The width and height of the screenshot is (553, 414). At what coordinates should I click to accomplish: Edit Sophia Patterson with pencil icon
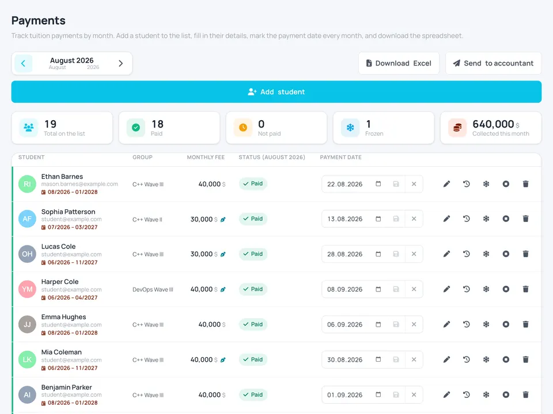pyautogui.click(x=446, y=218)
